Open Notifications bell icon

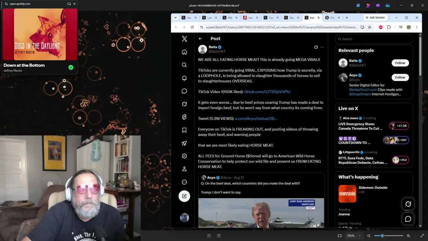coord(184,78)
